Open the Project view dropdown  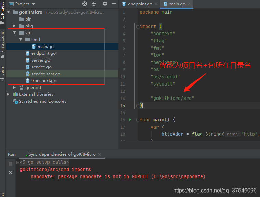pos(33,4)
